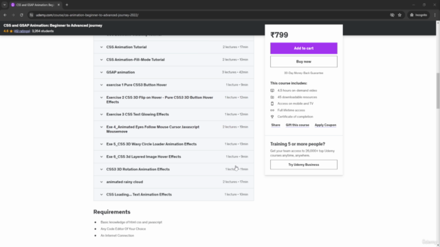
Task: Expand Exe 6 CSS 3d Layered Image Hover
Action: click(x=174, y=156)
